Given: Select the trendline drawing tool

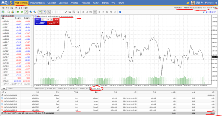Looking at the screenshot, I should 66,12.
